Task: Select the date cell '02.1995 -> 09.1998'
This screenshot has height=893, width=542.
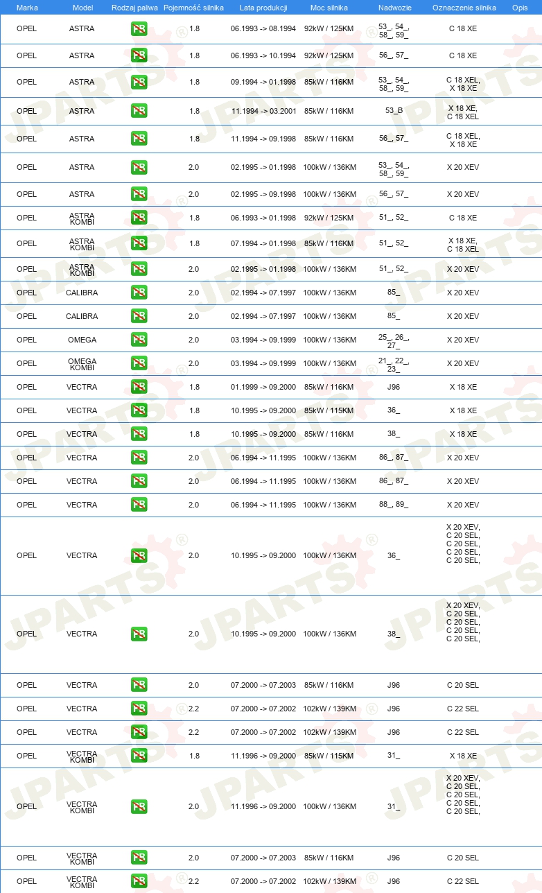Action: point(263,194)
